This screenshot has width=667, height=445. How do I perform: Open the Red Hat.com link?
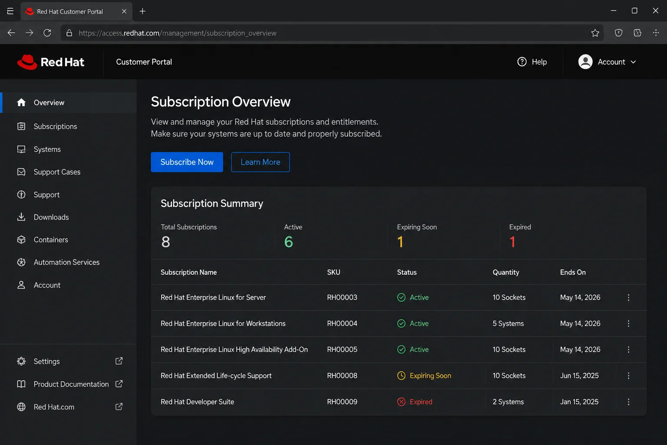tap(54, 407)
